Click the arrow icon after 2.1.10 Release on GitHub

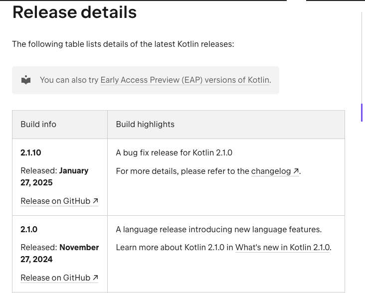point(95,201)
